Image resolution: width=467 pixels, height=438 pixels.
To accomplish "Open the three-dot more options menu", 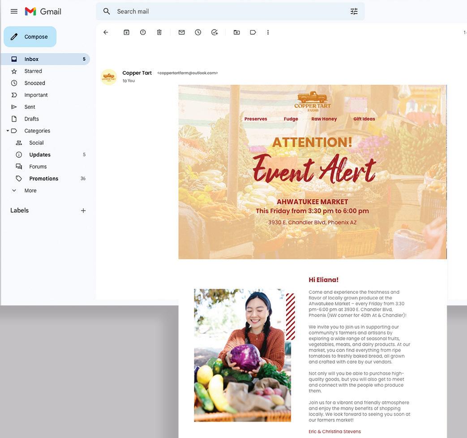I will 268,32.
